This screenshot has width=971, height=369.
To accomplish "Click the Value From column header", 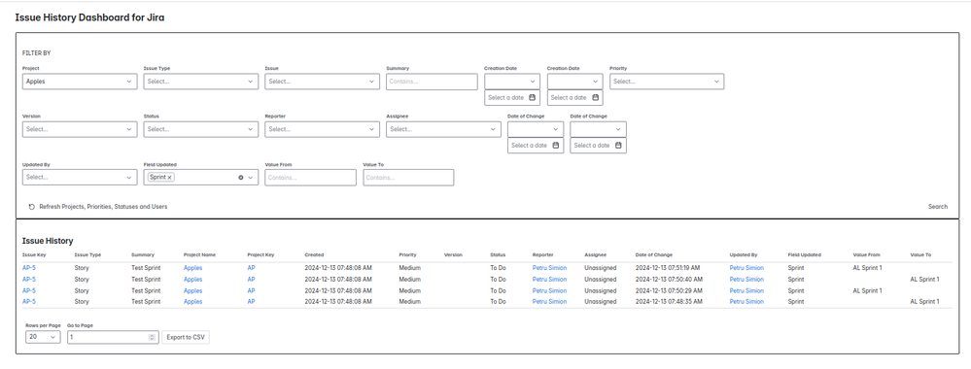I will click(x=866, y=254).
